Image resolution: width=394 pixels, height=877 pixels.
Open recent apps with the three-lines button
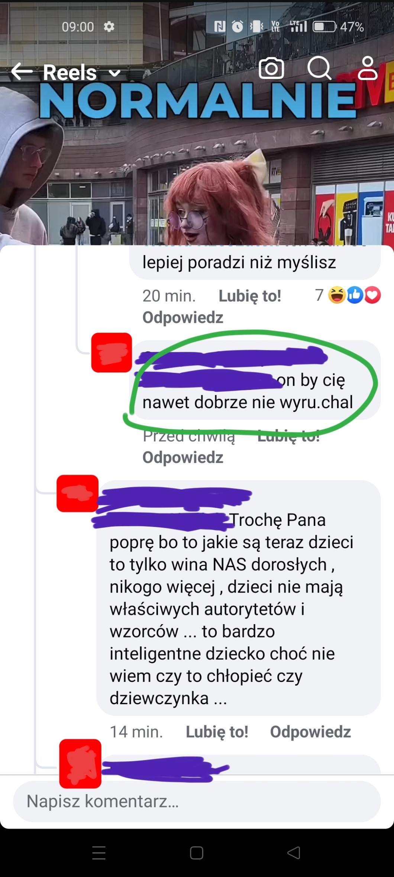point(99,852)
